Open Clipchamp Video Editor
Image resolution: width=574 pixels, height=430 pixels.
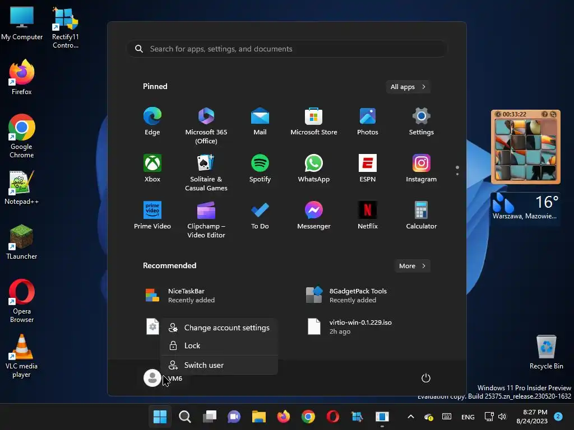[206, 219]
